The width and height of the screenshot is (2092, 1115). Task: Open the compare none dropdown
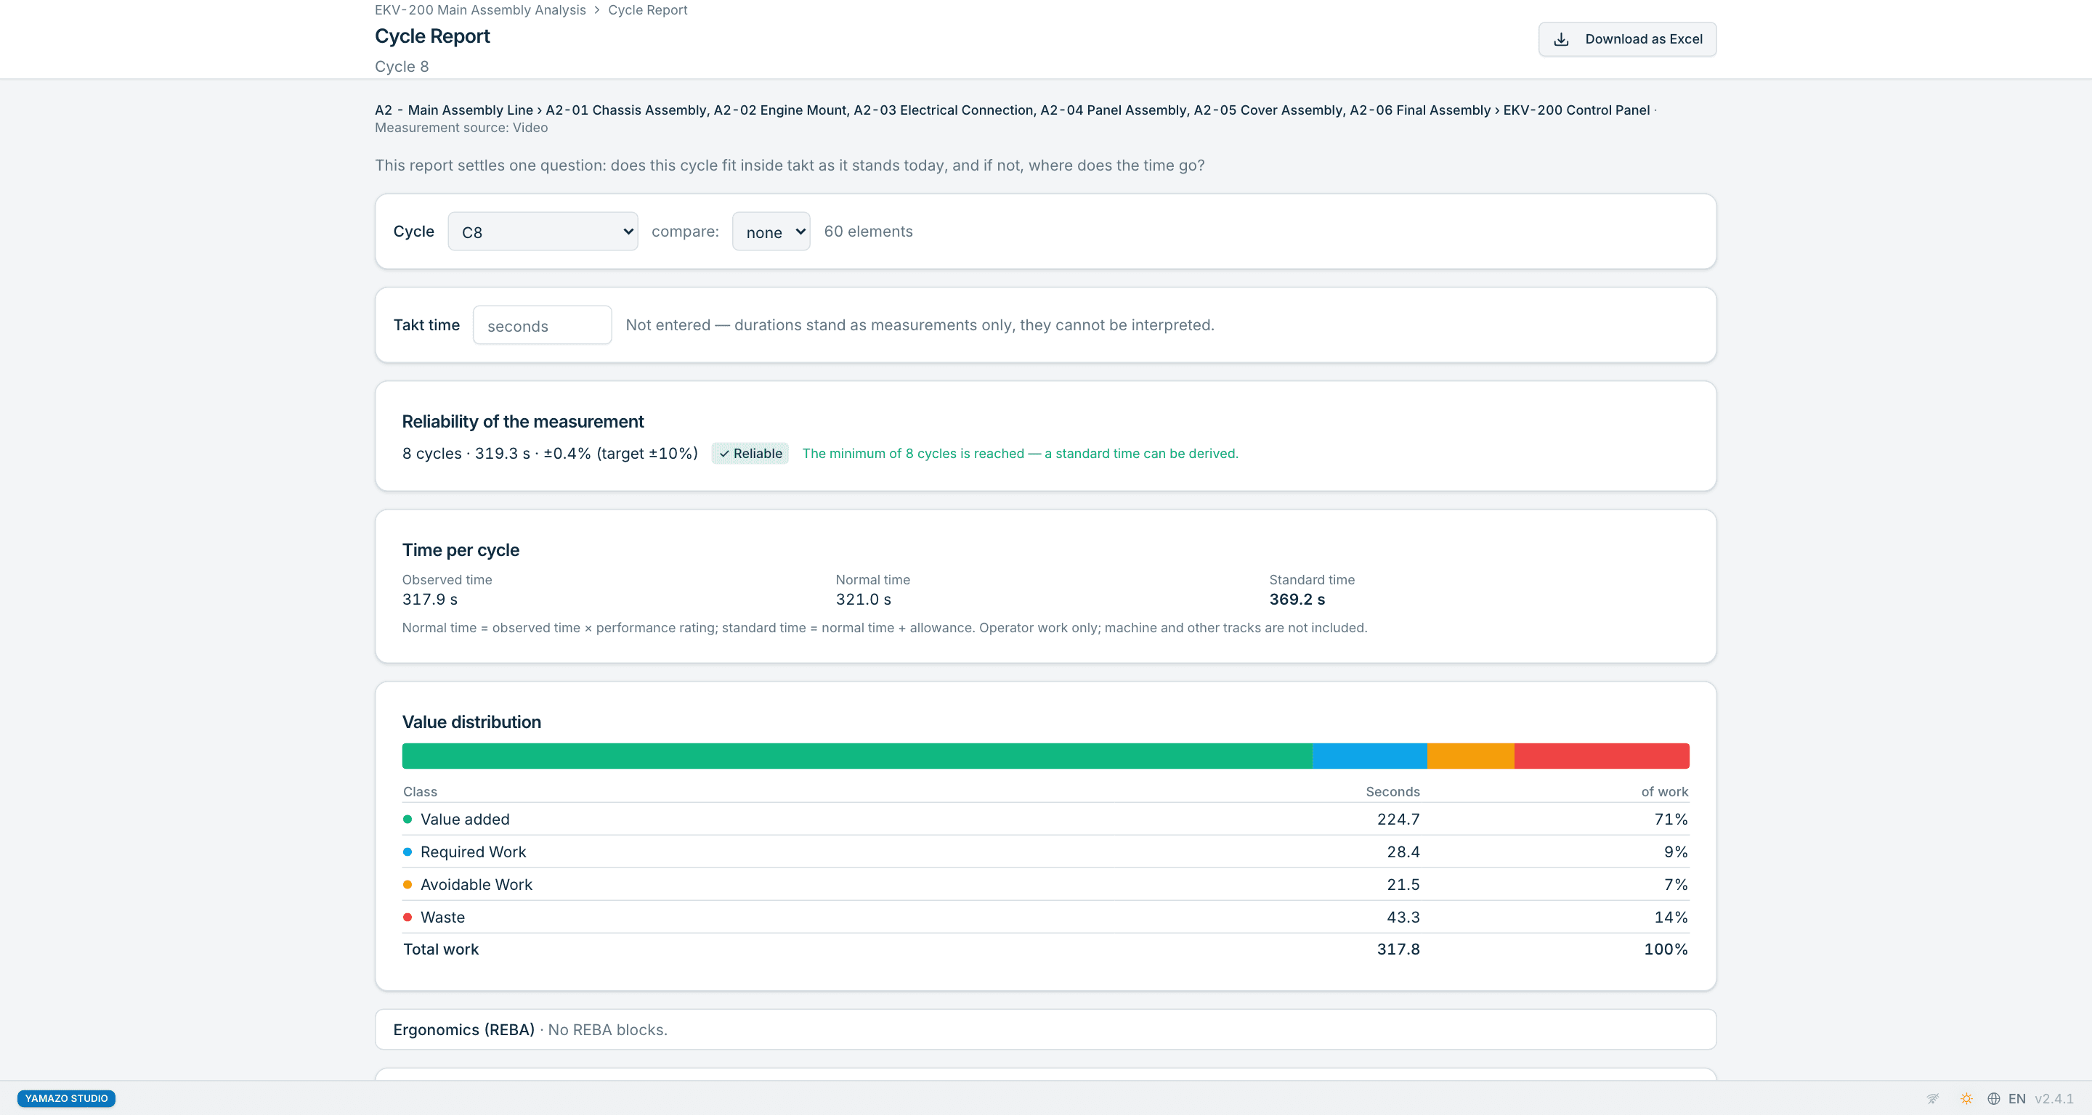[771, 232]
